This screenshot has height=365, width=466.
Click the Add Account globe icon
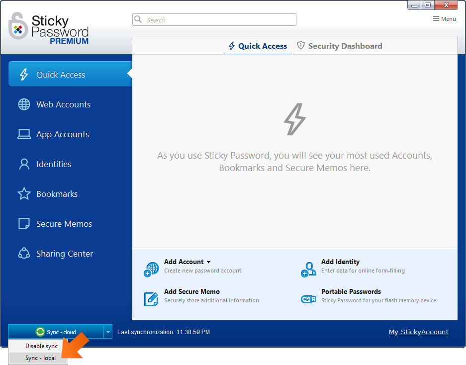(x=151, y=270)
